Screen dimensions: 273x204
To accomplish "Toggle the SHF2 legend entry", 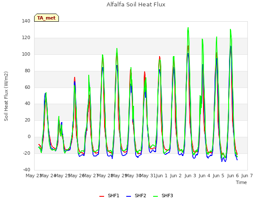I will 136,195.
